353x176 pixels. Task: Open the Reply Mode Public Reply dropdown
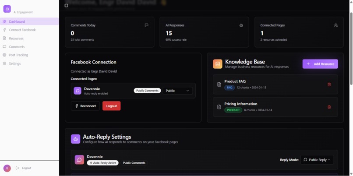point(317,160)
